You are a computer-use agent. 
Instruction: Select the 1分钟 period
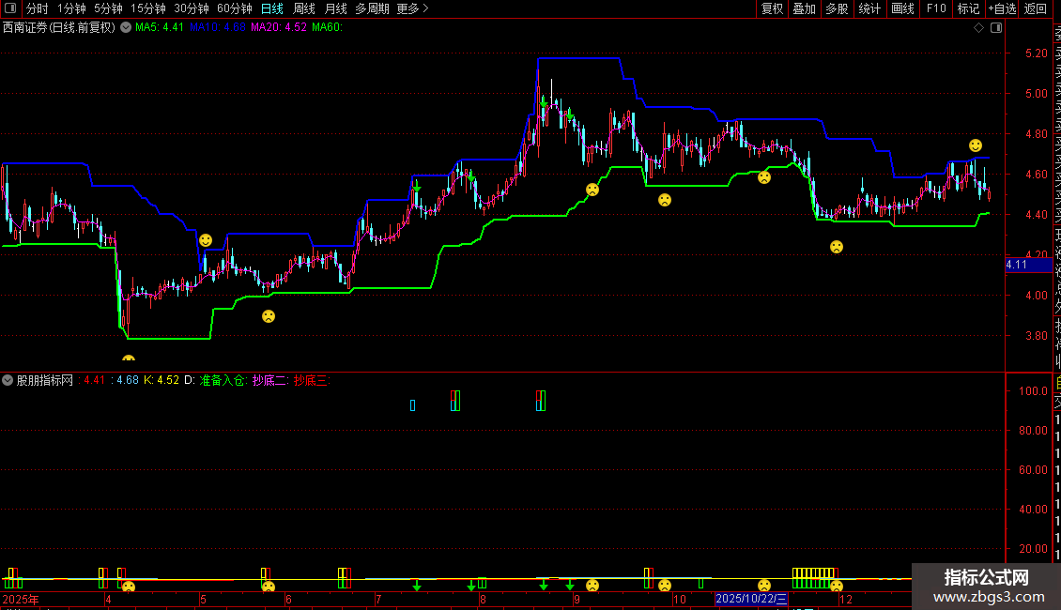point(71,8)
